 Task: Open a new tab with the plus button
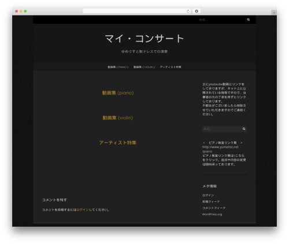pos(274,13)
